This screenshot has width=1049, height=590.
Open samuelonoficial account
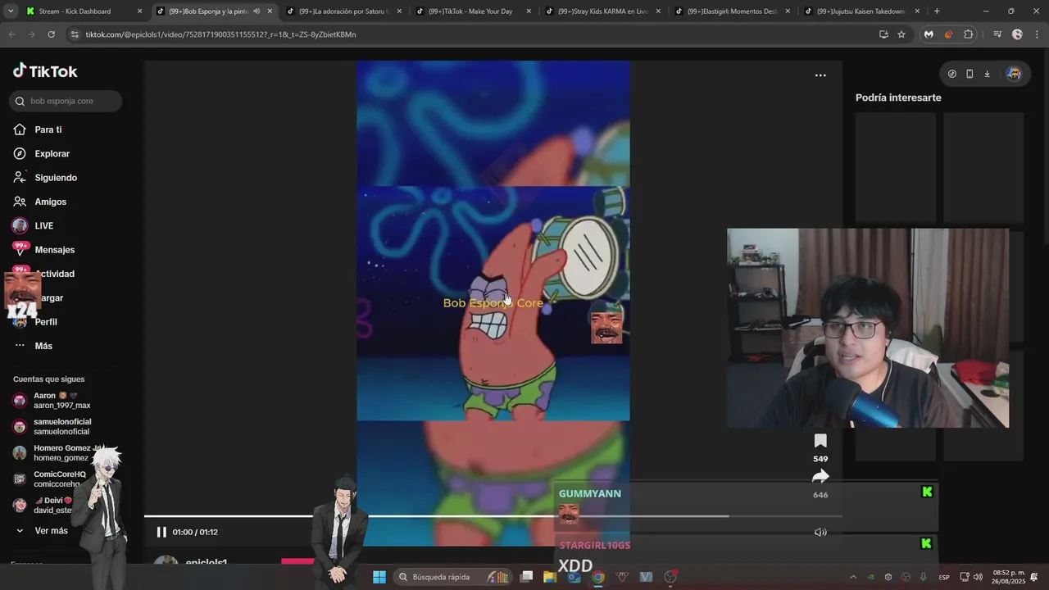click(x=52, y=426)
